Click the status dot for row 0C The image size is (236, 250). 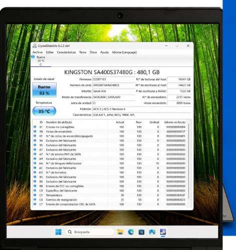click(x=35, y=136)
